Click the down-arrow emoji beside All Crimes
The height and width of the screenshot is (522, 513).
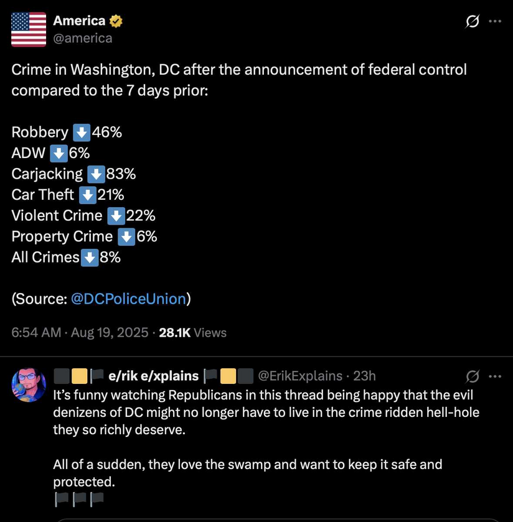tap(90, 258)
